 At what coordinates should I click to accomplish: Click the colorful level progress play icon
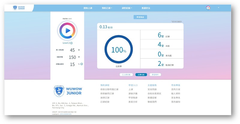(x=67, y=30)
